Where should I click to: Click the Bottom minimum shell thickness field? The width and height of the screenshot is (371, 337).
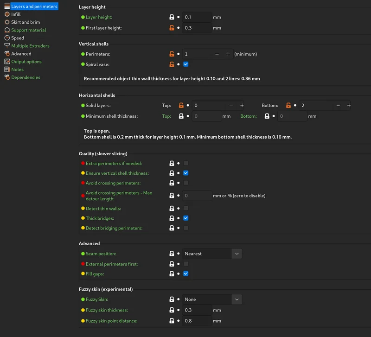(x=292, y=116)
